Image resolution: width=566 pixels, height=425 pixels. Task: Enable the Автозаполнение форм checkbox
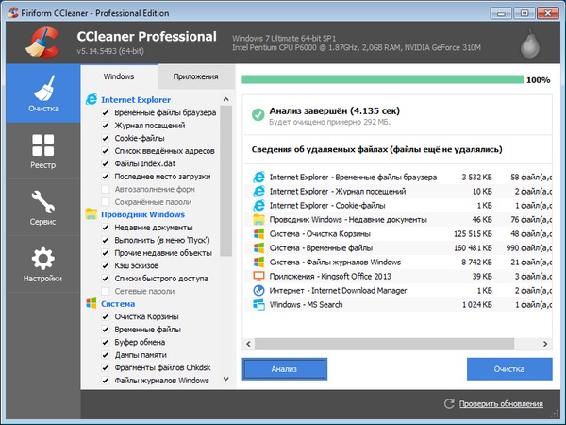106,188
